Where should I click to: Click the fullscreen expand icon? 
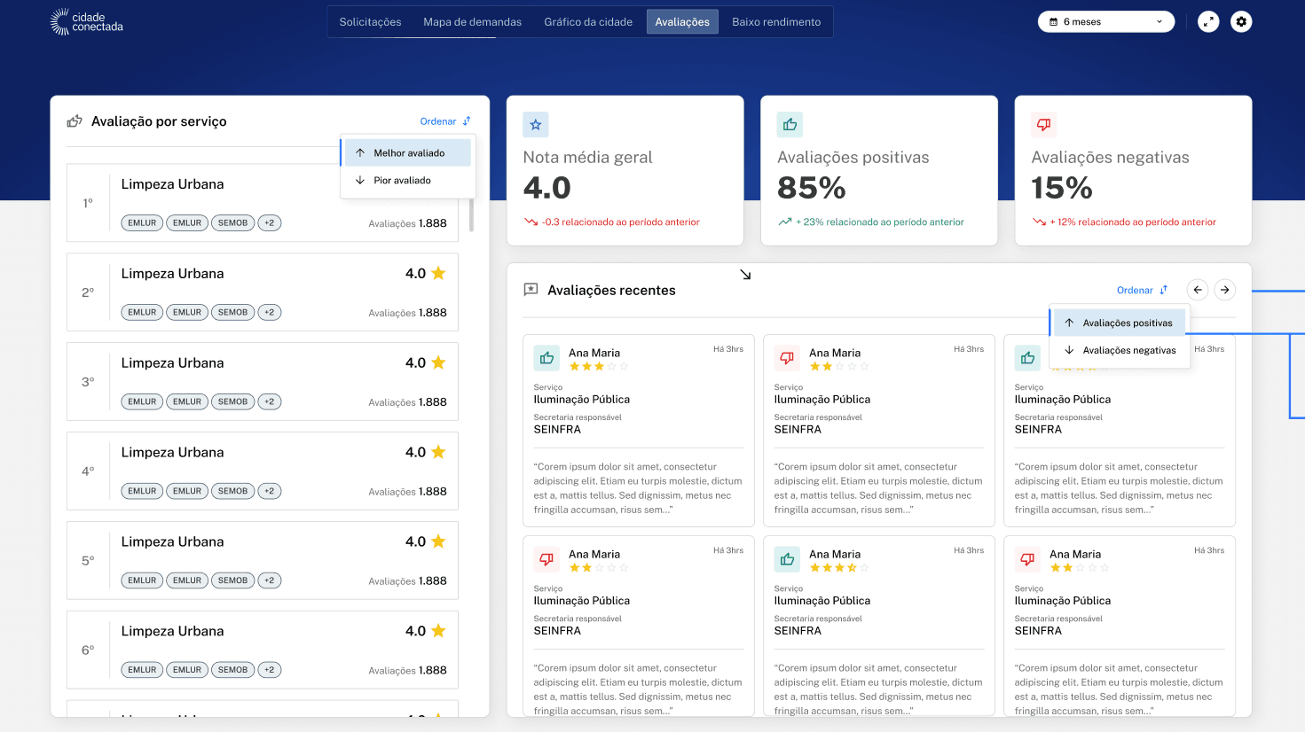tap(1208, 22)
